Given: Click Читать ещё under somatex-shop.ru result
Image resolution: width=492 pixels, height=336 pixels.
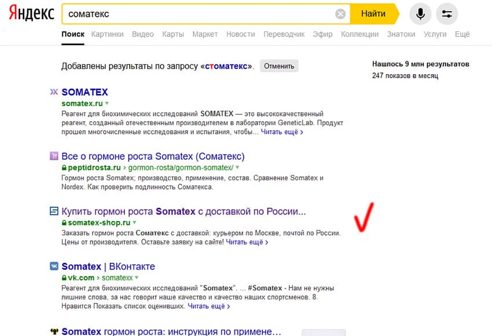Looking at the screenshot, I should 247,242.
